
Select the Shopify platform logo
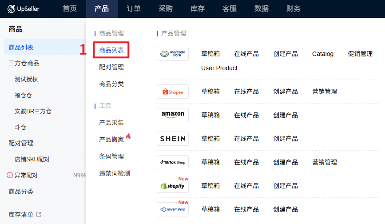(173, 186)
